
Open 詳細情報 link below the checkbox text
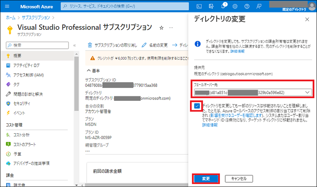click(x=210, y=125)
